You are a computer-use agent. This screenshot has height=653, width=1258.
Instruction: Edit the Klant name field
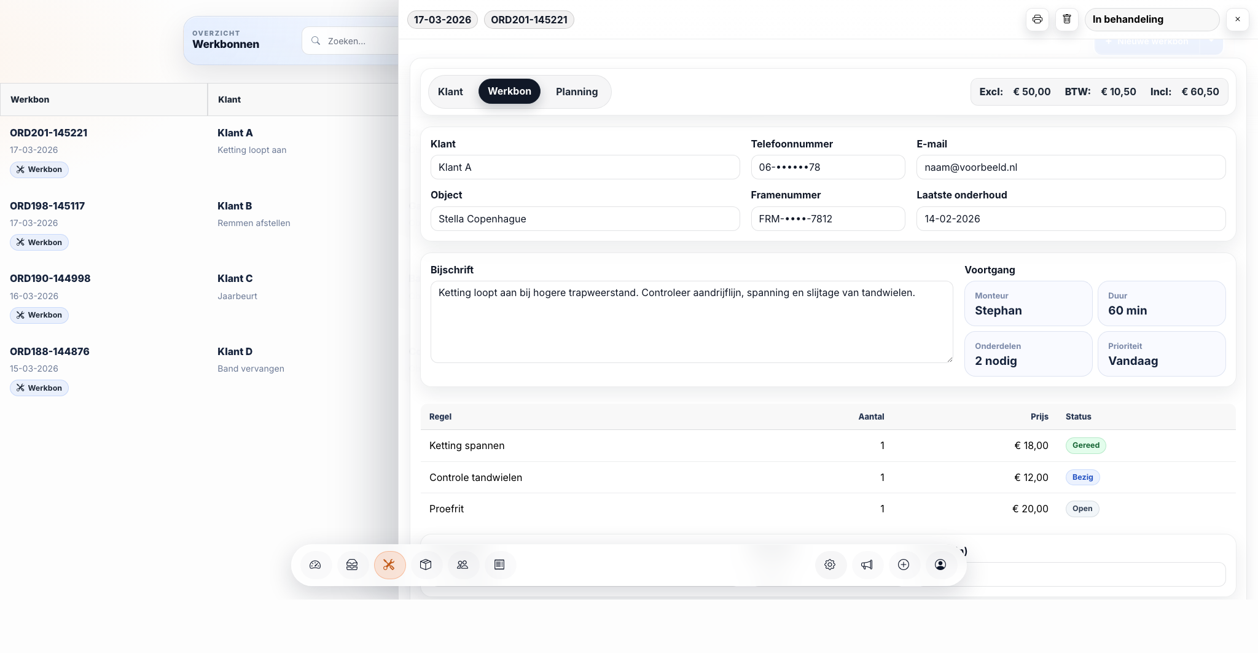coord(585,167)
